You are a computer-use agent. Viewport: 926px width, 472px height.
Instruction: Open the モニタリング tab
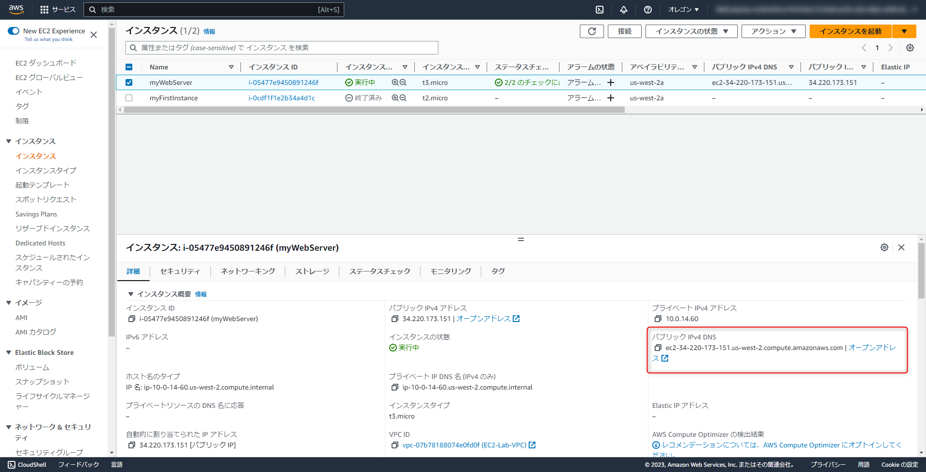[450, 271]
